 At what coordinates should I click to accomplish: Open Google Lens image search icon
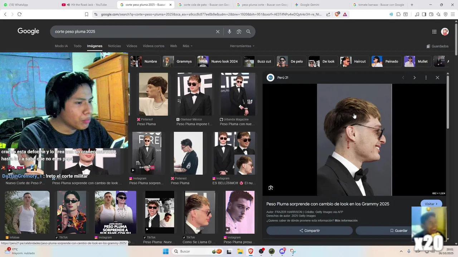tap(239, 31)
